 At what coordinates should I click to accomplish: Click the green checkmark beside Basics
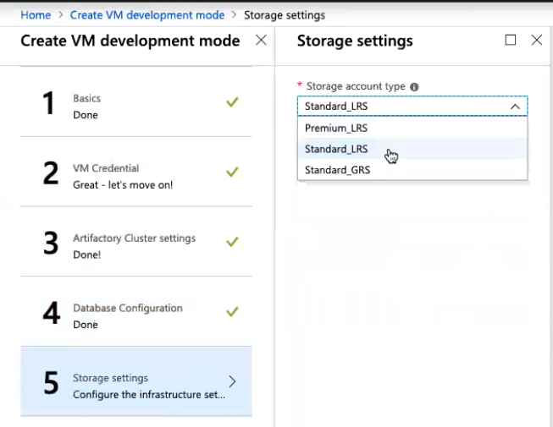[x=232, y=101]
